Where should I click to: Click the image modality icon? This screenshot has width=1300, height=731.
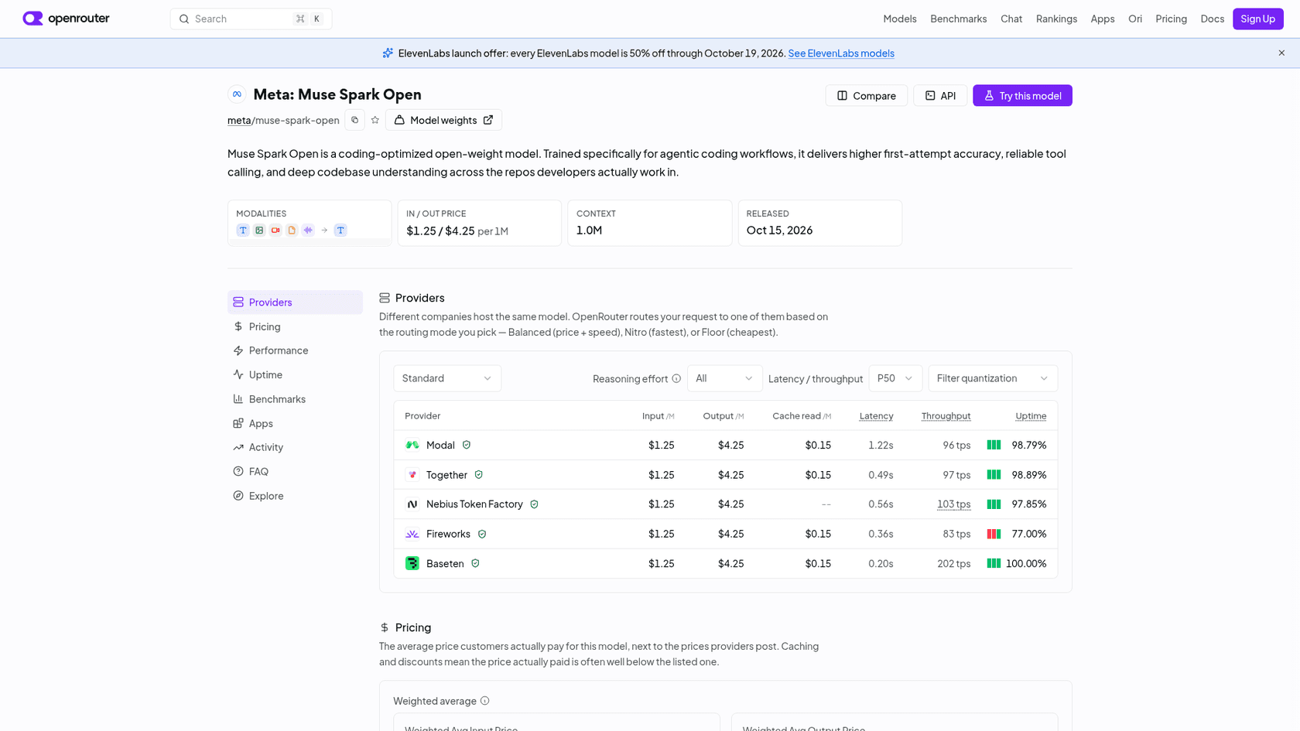[259, 231]
